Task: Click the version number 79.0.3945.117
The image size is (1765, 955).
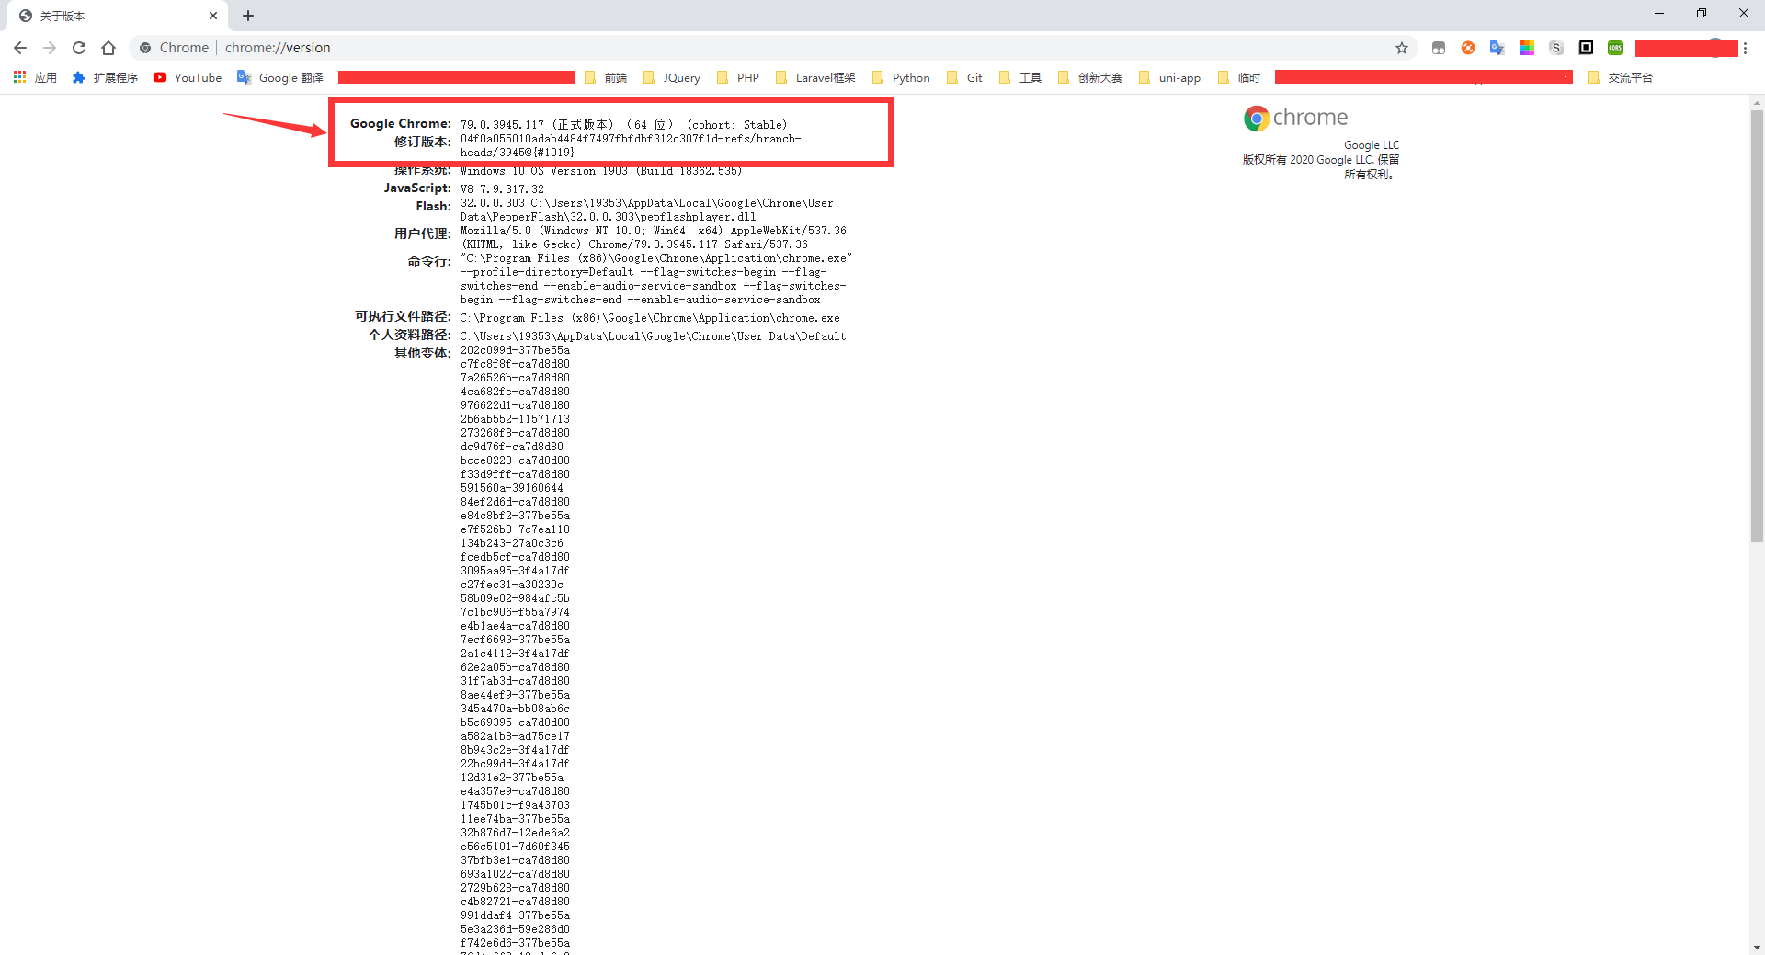Action: pos(502,125)
